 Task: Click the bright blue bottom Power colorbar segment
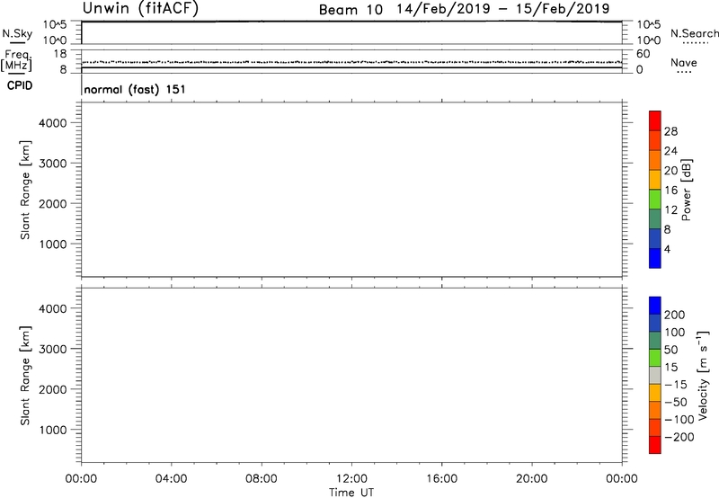pos(655,258)
